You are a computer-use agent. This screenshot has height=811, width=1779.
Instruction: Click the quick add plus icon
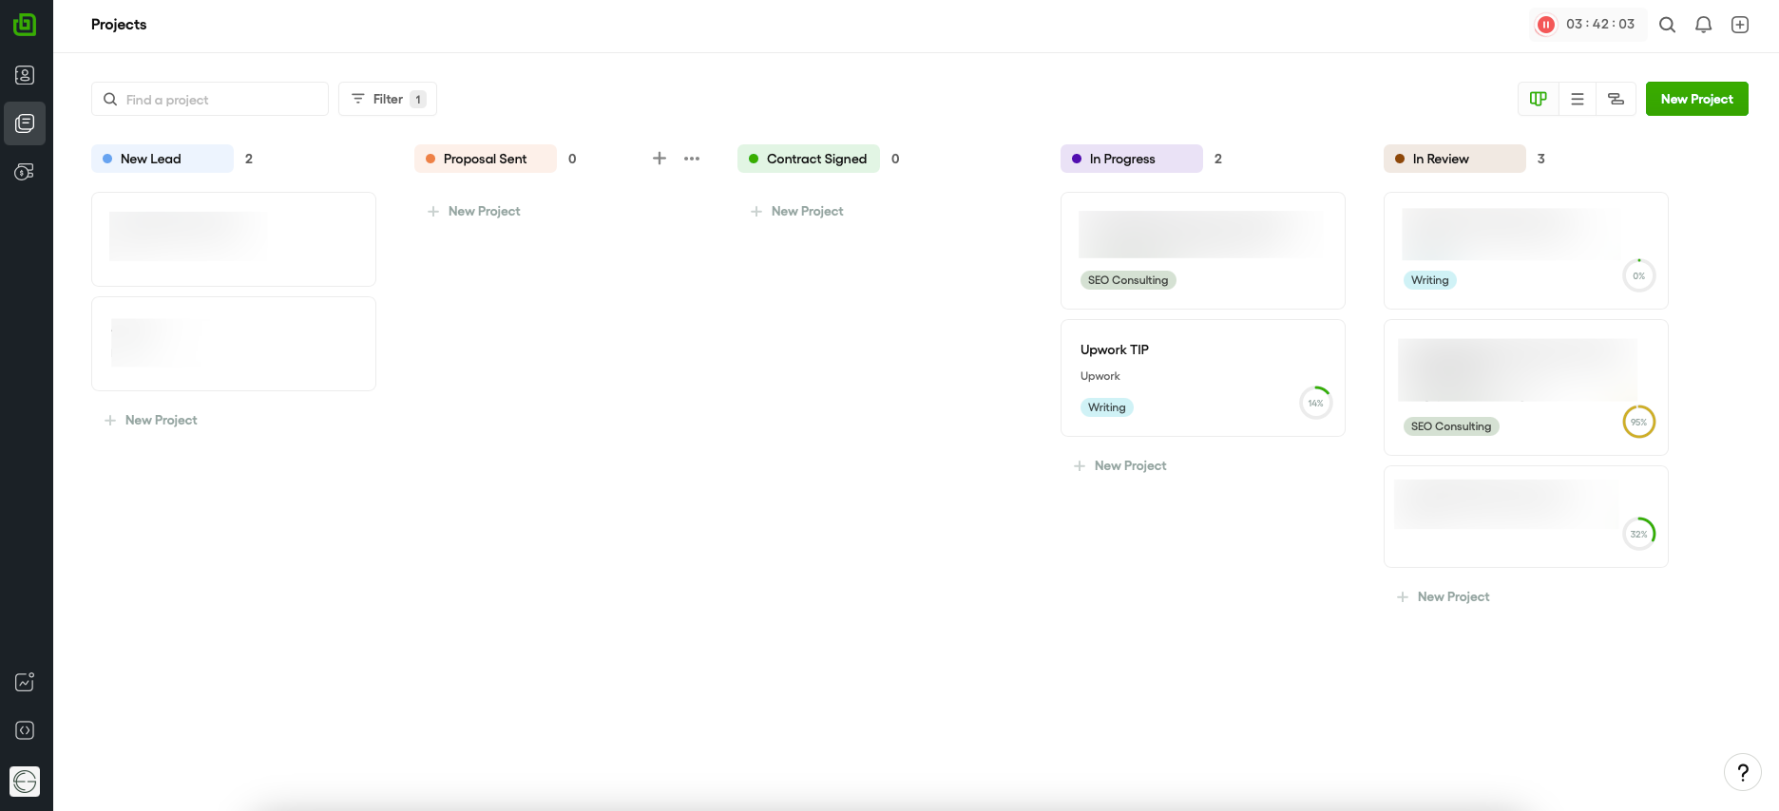1740,25
